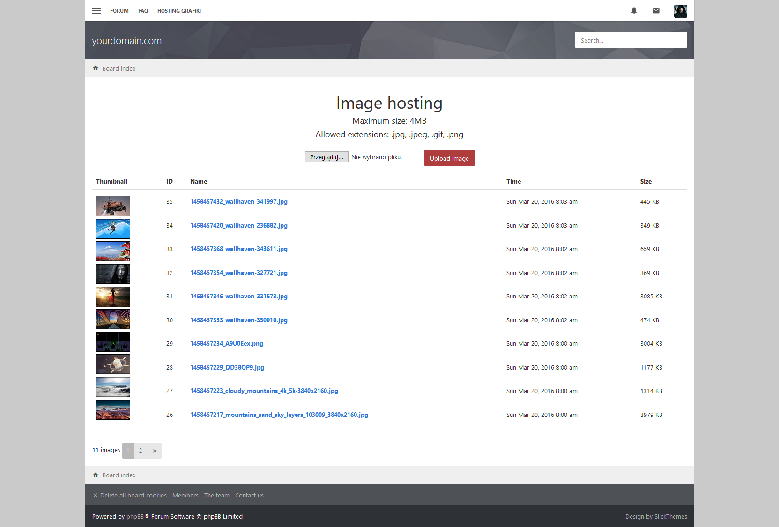Click the notifications bell icon
The height and width of the screenshot is (527, 779).
tap(634, 11)
